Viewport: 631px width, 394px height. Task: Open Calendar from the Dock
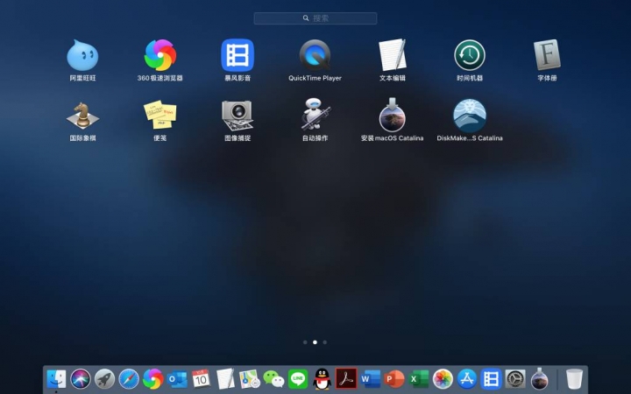(x=202, y=379)
